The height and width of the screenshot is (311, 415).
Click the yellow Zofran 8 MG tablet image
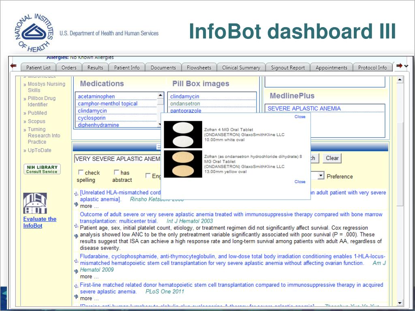click(x=183, y=164)
